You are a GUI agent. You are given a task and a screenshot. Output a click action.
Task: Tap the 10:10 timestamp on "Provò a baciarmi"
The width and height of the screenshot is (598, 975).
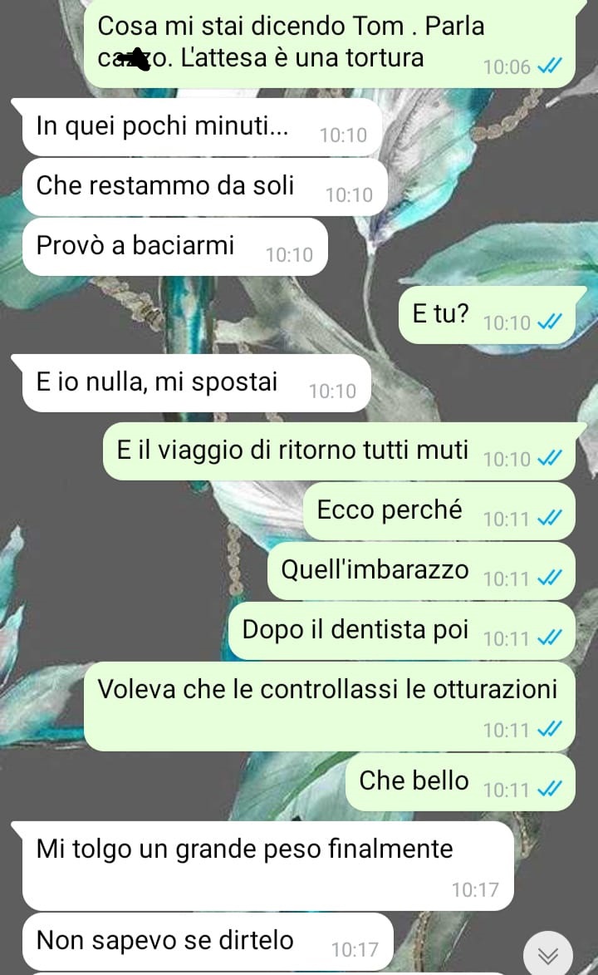pyautogui.click(x=289, y=255)
